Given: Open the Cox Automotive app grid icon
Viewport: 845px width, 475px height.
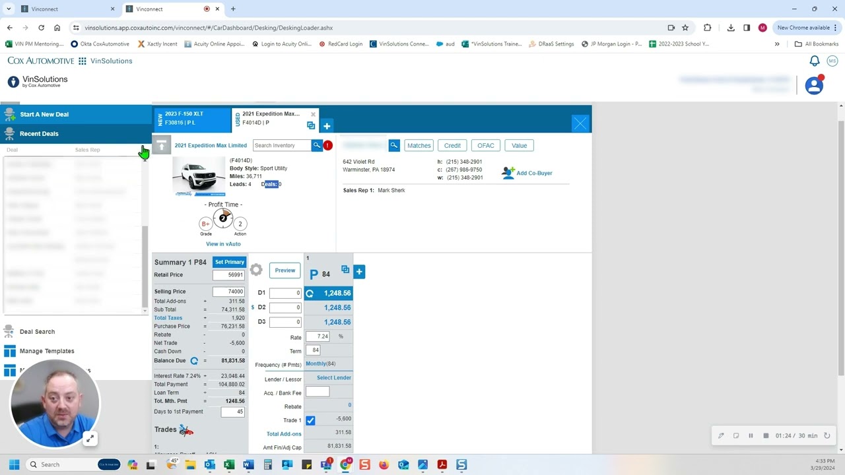Looking at the screenshot, I should coord(82,61).
